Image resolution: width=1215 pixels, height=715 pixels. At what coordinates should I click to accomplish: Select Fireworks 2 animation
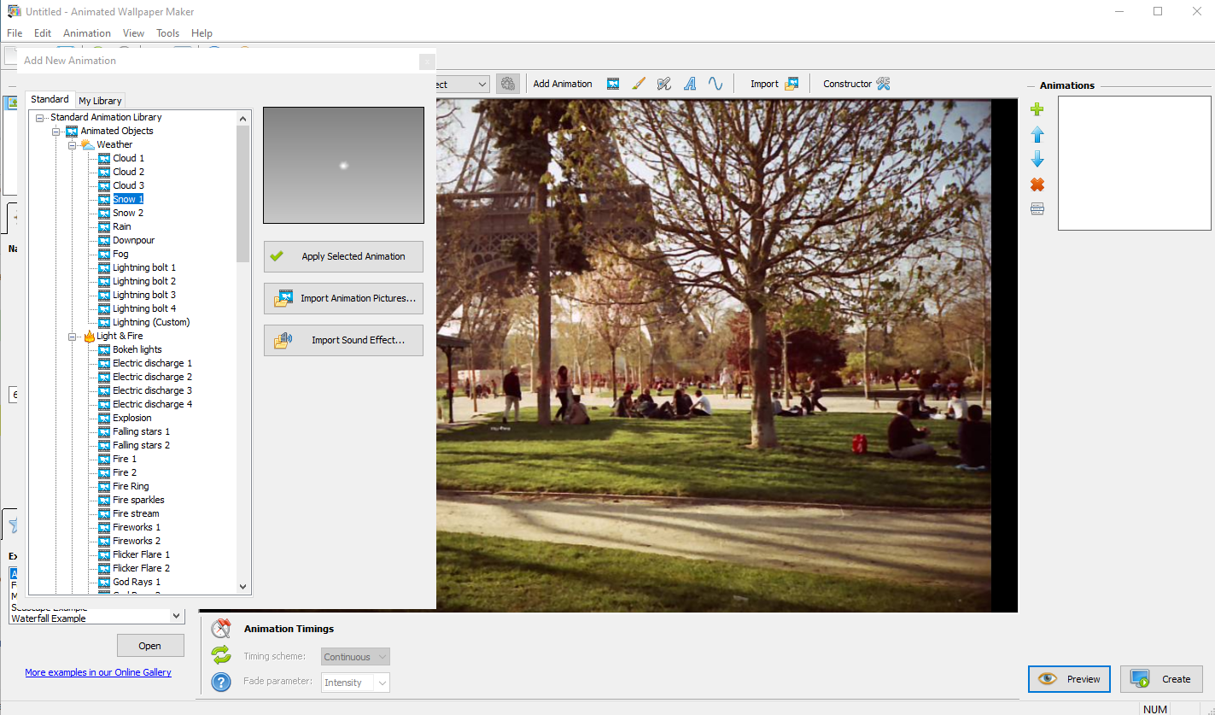tap(137, 541)
